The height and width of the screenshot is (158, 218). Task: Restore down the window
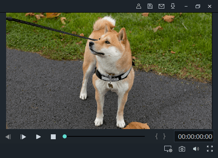(198, 7)
